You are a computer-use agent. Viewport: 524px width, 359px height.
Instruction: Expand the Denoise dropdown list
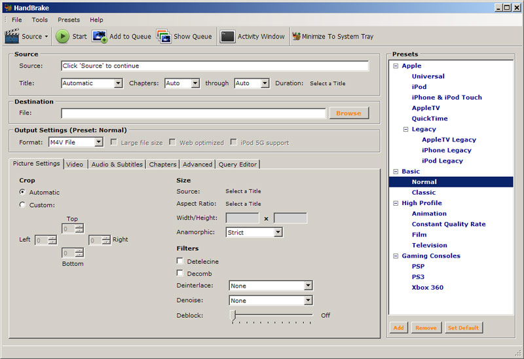pyautogui.click(x=308, y=301)
